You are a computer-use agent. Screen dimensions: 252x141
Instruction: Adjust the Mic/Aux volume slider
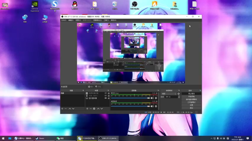coord(130,98)
